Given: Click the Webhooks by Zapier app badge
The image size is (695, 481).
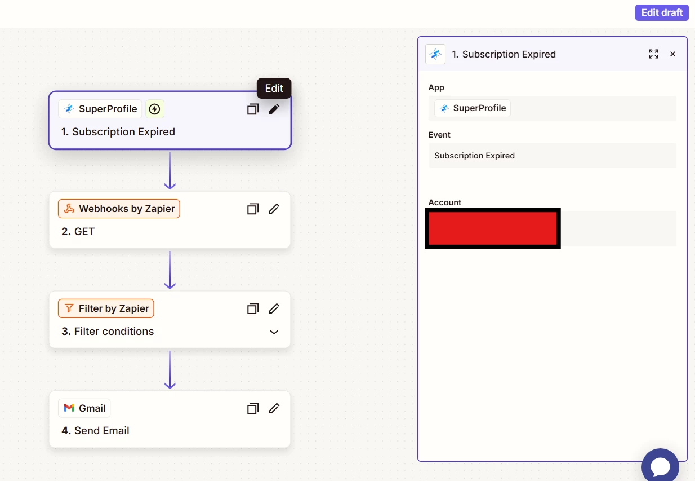Looking at the screenshot, I should click(119, 209).
